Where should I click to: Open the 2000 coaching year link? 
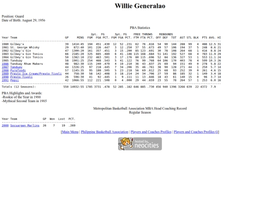[5, 125]
